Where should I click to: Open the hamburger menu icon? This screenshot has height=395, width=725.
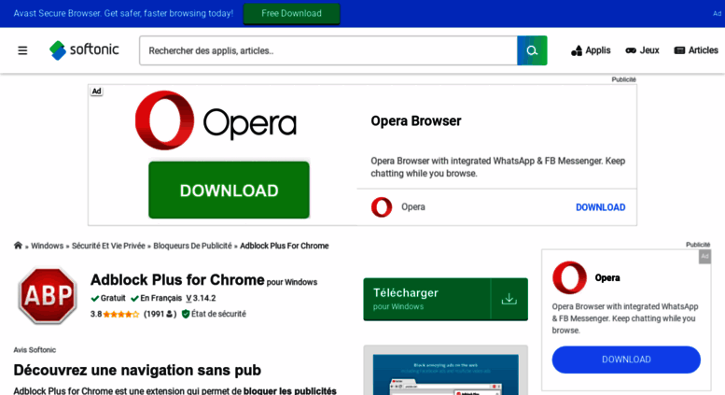point(22,50)
